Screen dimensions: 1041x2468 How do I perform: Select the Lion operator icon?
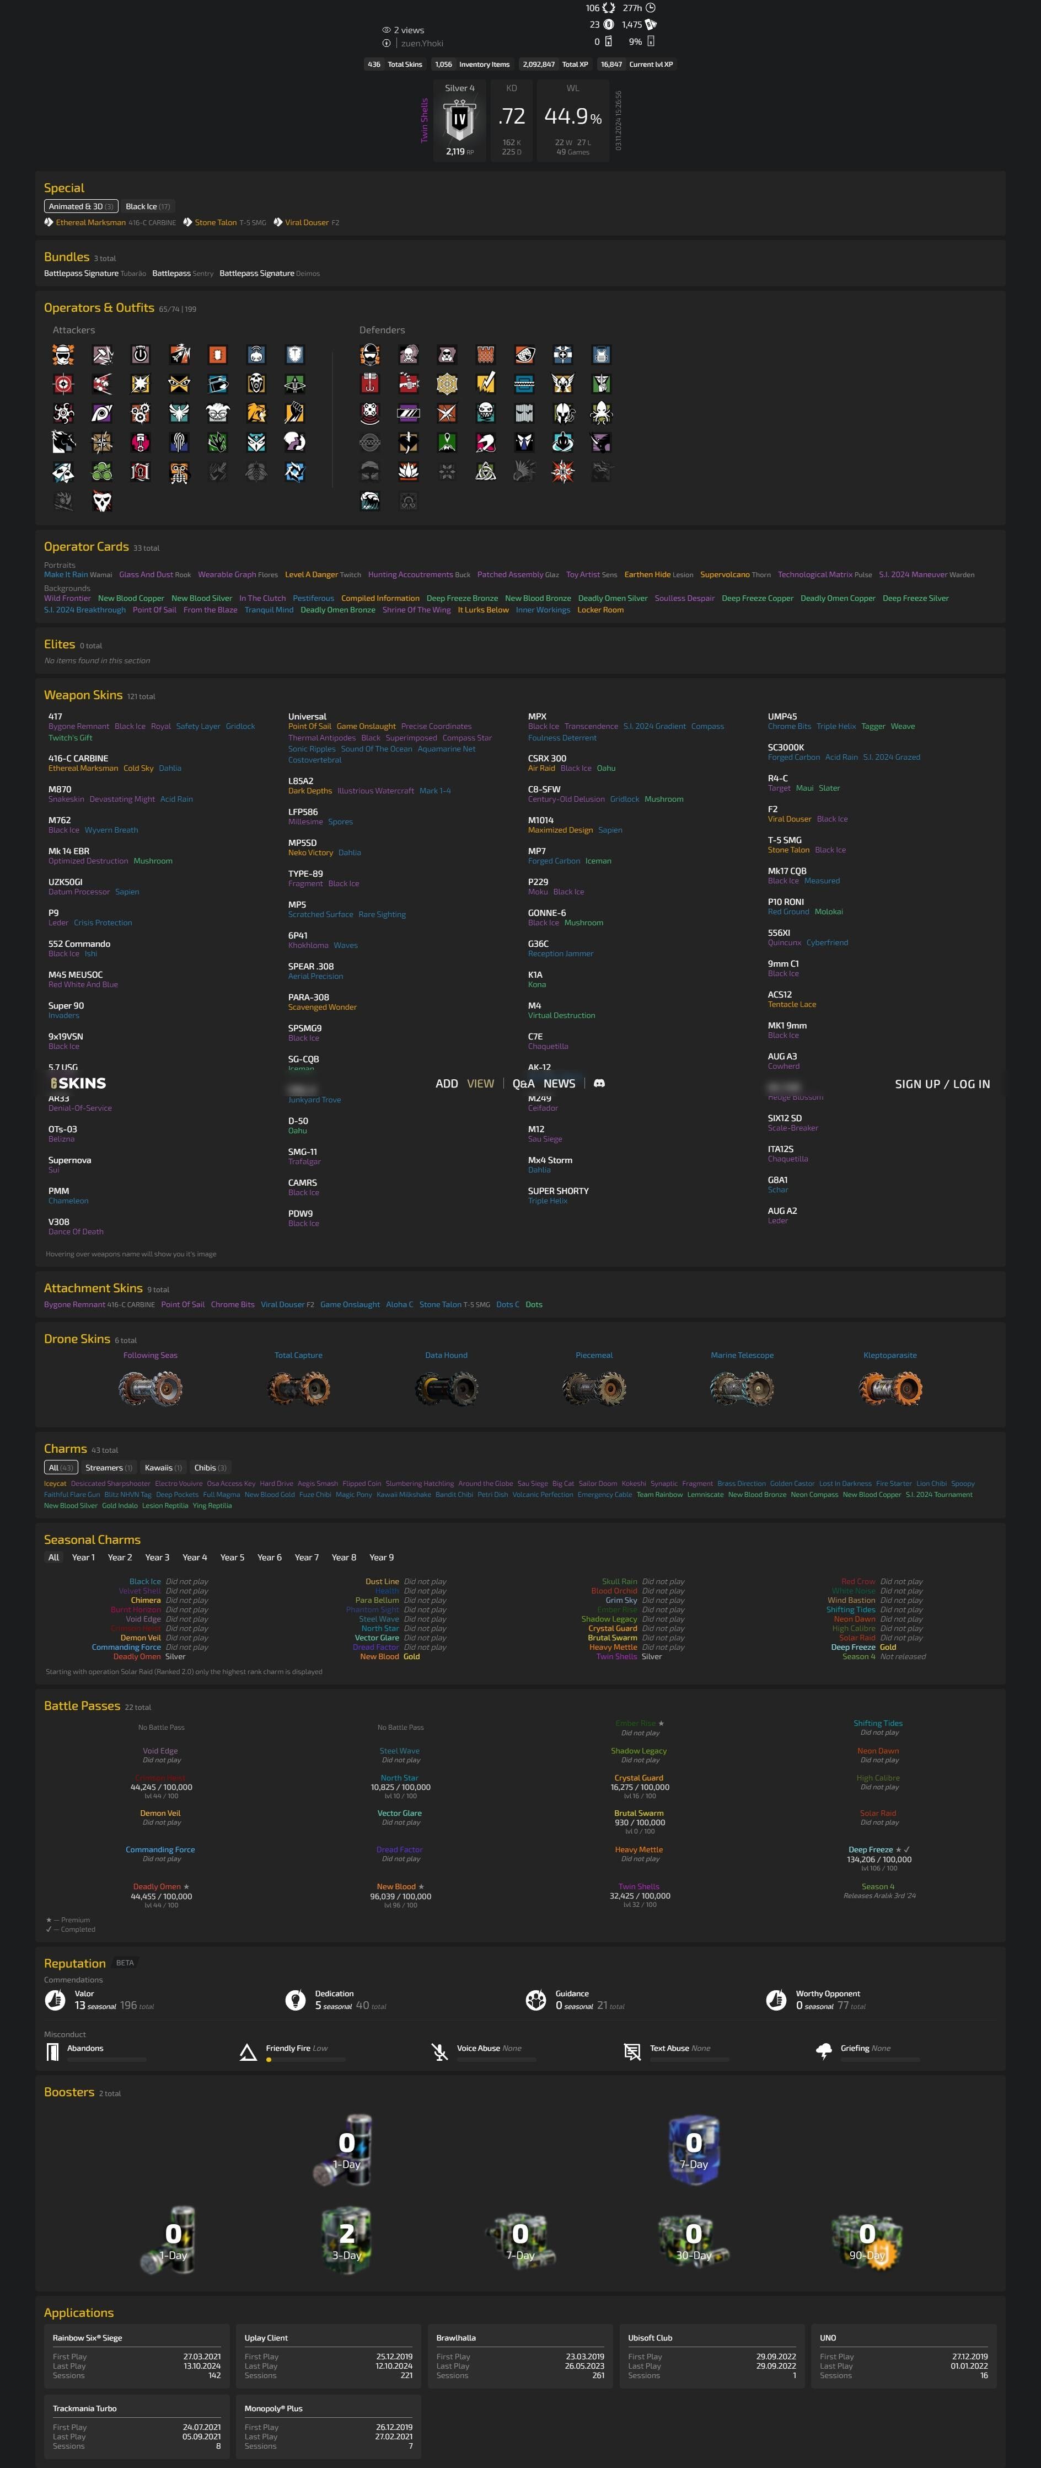(x=256, y=413)
